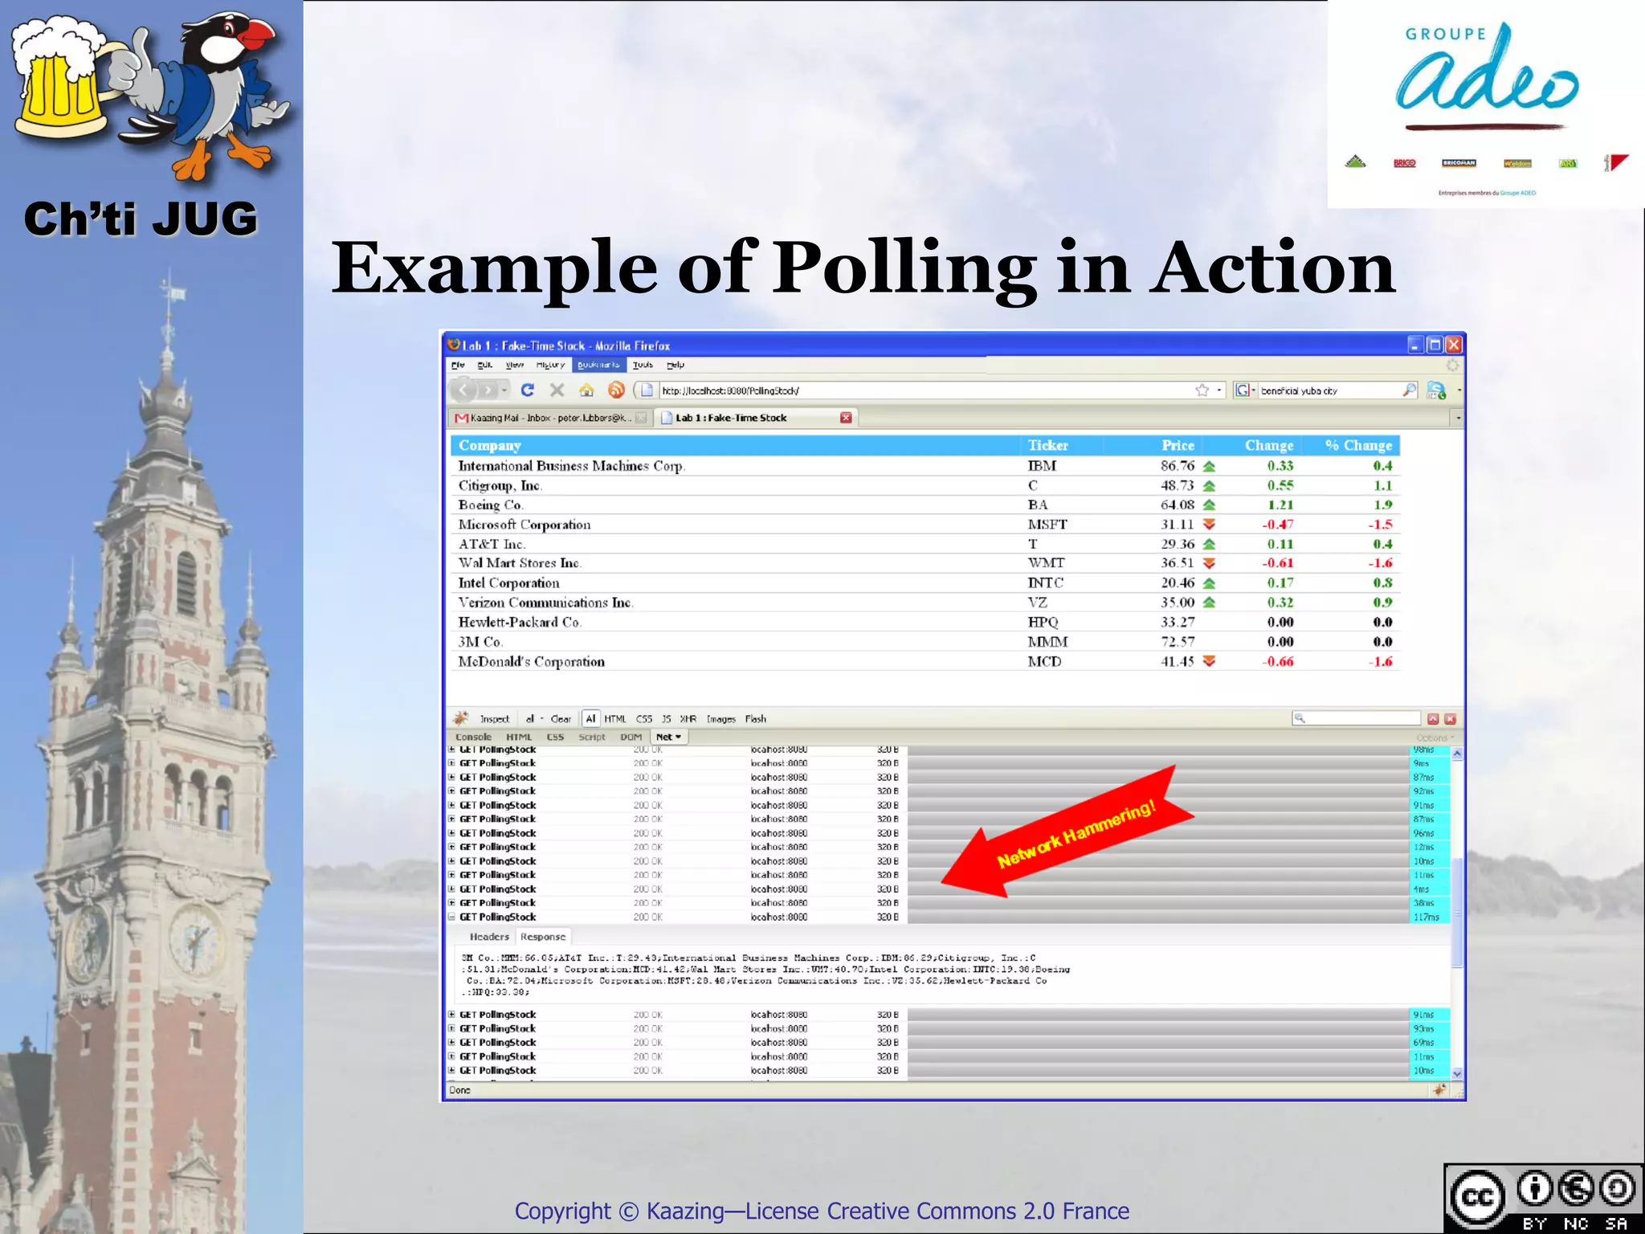The height and width of the screenshot is (1234, 1645).
Task: Expand the GET PollingStock request taking 9ms
Action: [451, 763]
